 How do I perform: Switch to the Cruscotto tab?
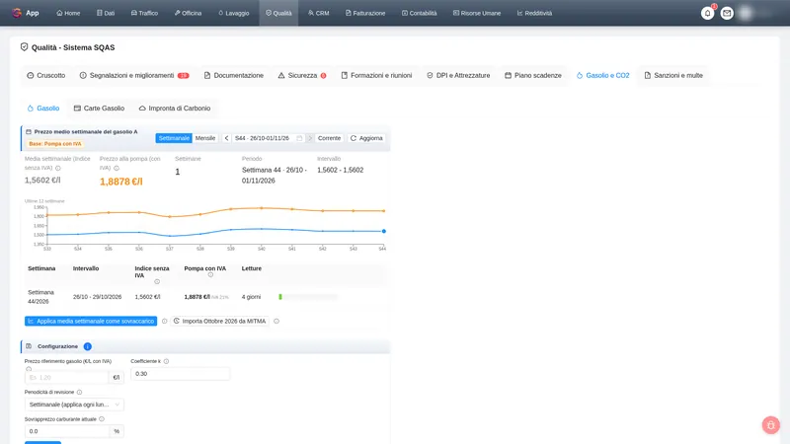pos(45,76)
